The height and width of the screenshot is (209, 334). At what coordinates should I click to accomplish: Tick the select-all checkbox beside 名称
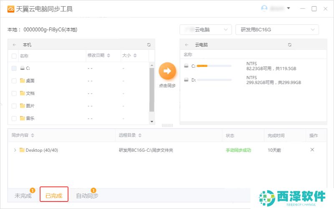coord(14,56)
